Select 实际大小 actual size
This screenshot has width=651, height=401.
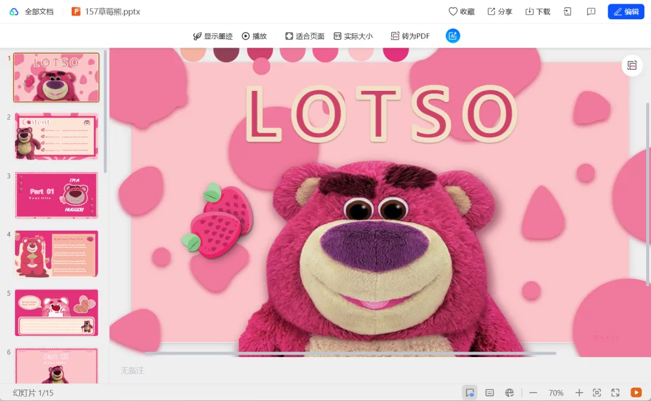click(353, 36)
